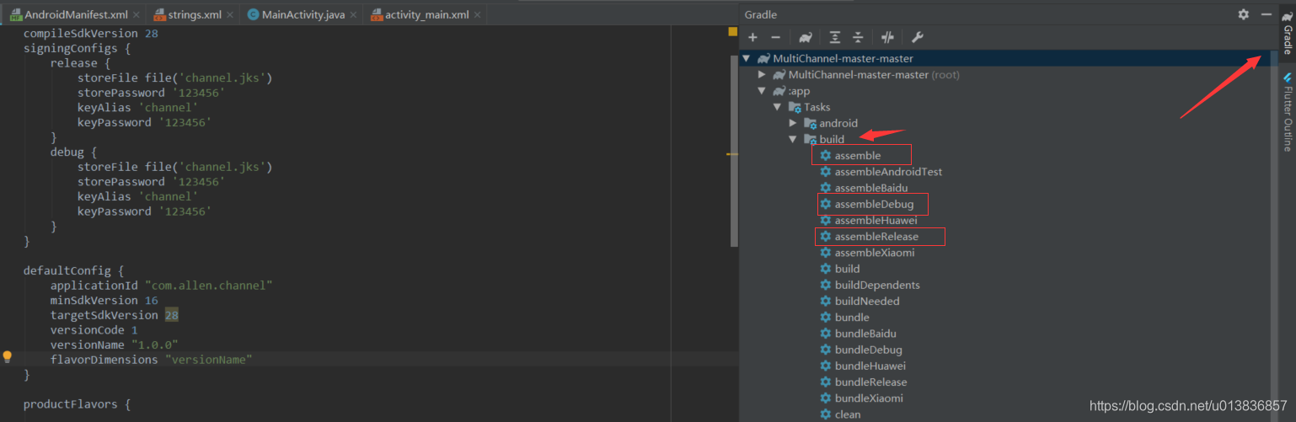The height and width of the screenshot is (422, 1296).
Task: Click the highlighted targetSdkVersion 28 value
Action: click(171, 315)
